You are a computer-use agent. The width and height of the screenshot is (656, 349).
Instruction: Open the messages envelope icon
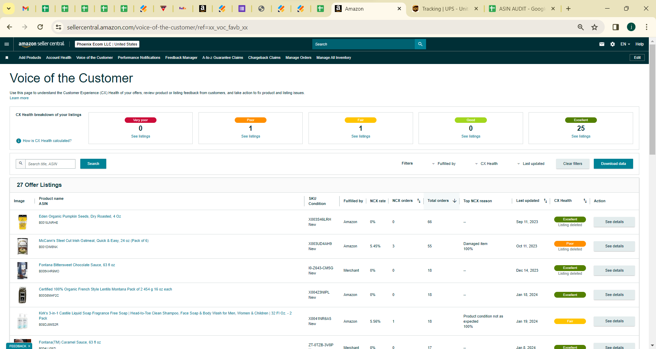pyautogui.click(x=602, y=44)
